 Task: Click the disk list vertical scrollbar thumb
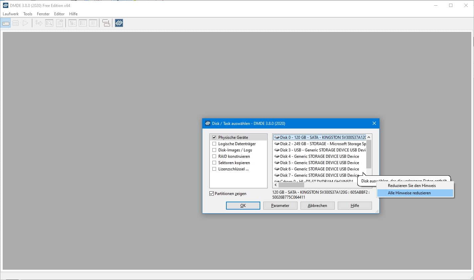pos(369,154)
